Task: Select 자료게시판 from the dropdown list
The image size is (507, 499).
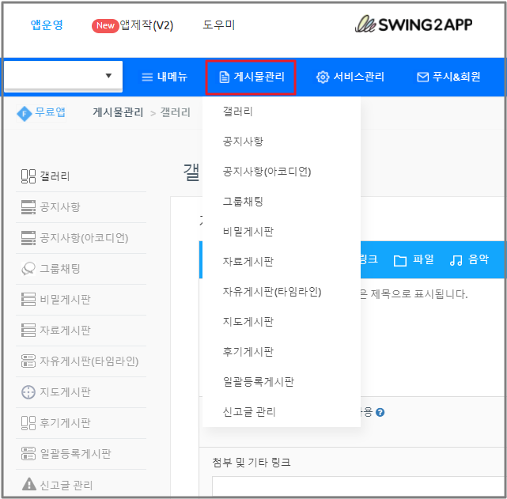Action: 248,262
